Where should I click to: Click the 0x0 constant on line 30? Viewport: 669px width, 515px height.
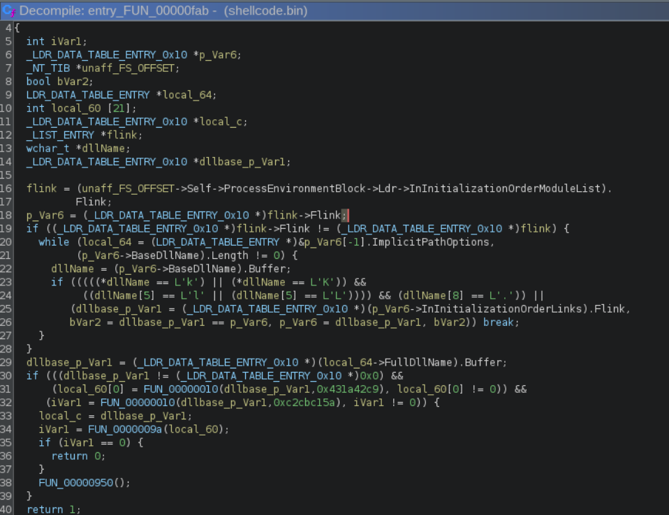coord(369,376)
